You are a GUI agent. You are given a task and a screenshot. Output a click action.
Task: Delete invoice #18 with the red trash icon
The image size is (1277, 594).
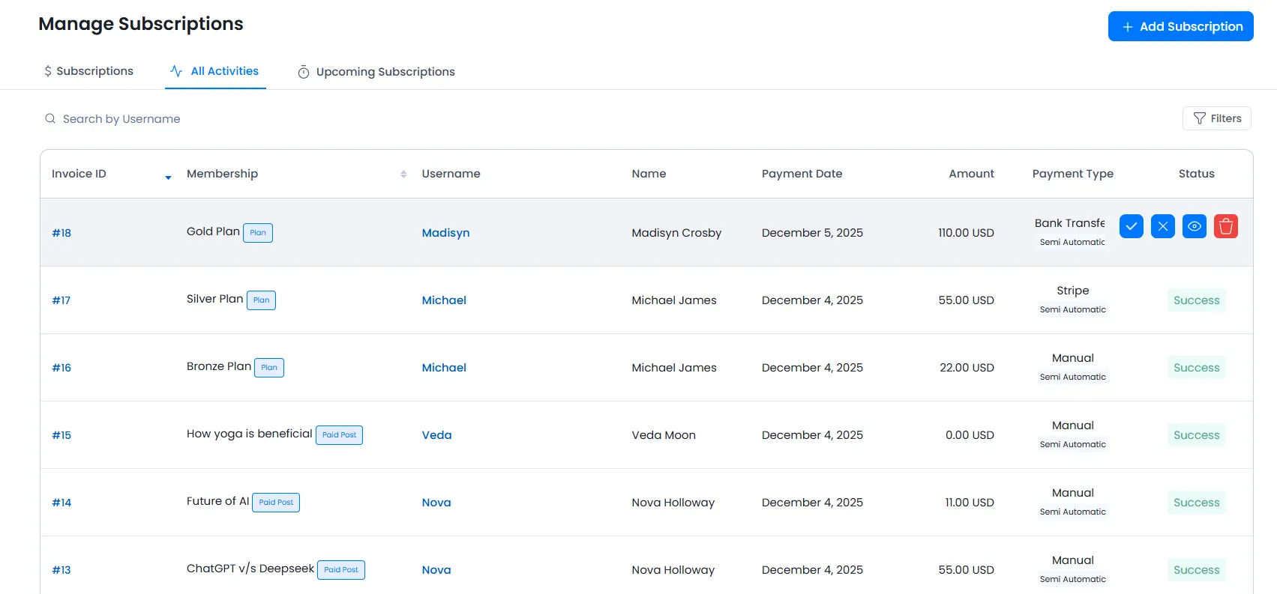[x=1225, y=226]
